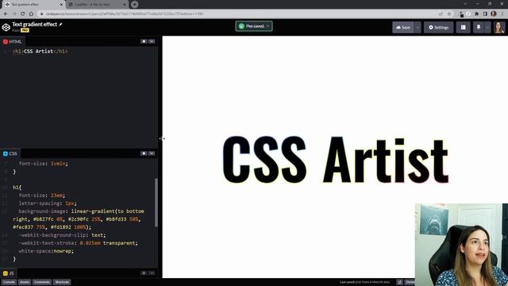The height and width of the screenshot is (286, 508).
Task: Share this page from address bar
Action: pyautogui.click(x=441, y=14)
